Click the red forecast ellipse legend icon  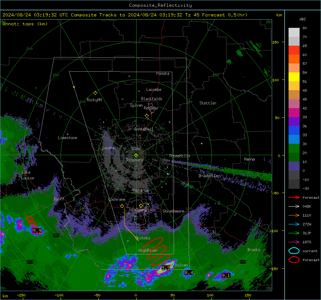[294, 260]
